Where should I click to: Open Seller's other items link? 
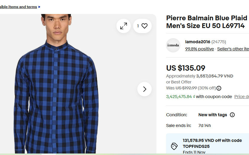[x=233, y=49]
